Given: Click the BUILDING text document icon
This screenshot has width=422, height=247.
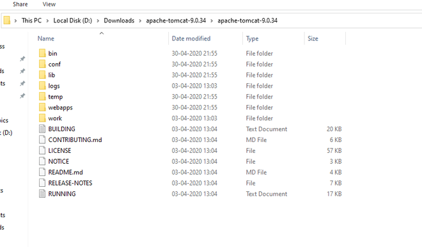Looking at the screenshot, I should pyautogui.click(x=42, y=129).
